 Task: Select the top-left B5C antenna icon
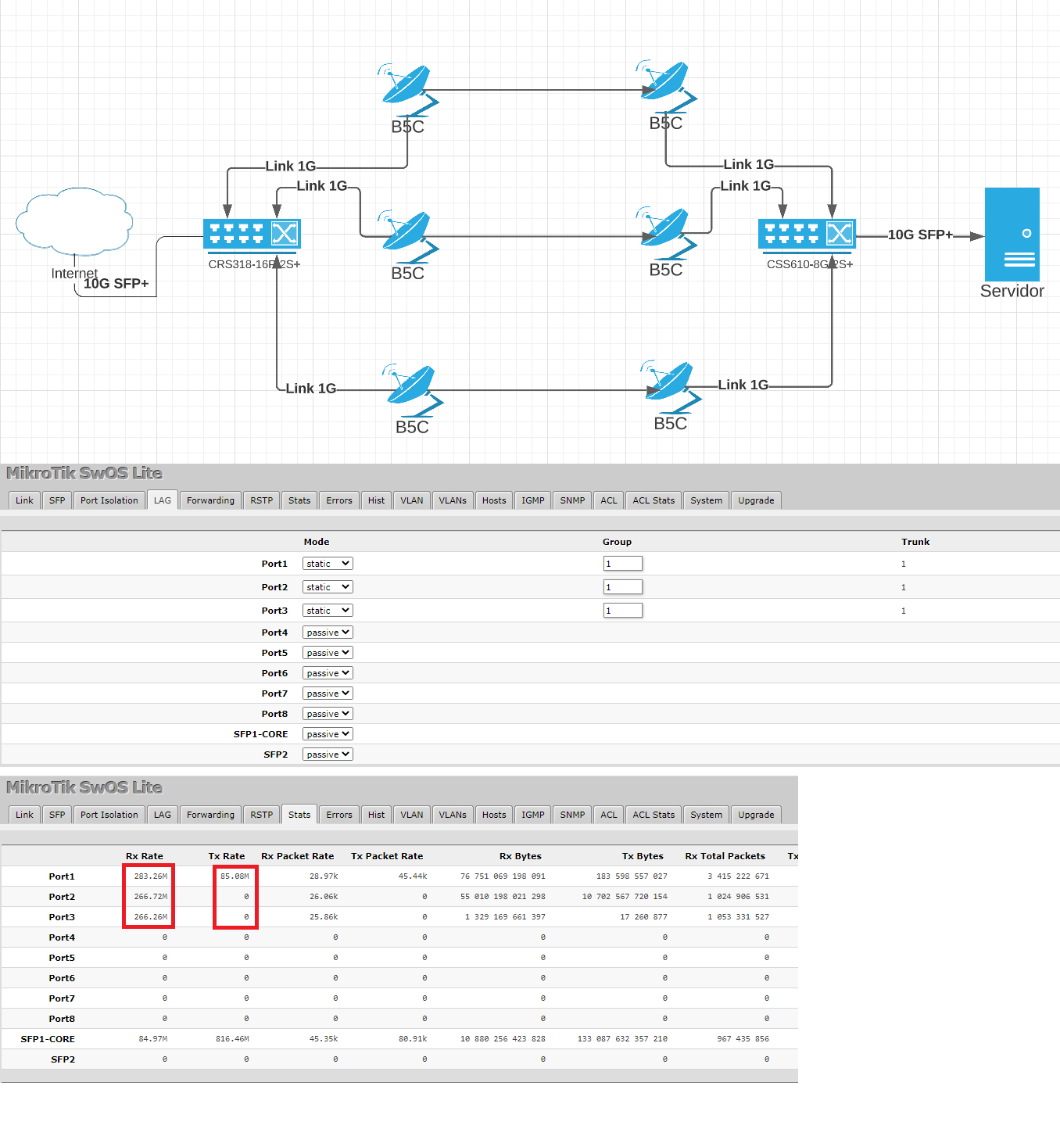[x=408, y=89]
